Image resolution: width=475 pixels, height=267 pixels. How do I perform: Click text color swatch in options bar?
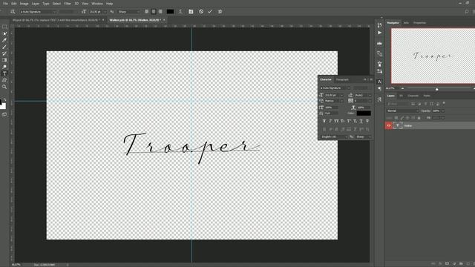[x=170, y=12]
